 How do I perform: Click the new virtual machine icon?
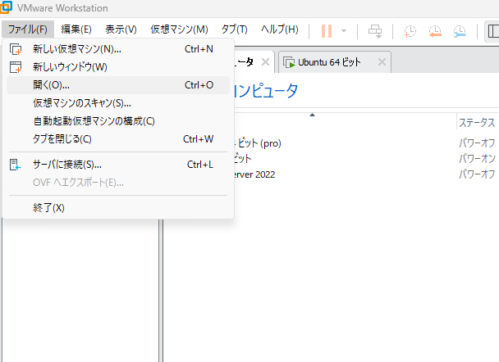coord(16,49)
